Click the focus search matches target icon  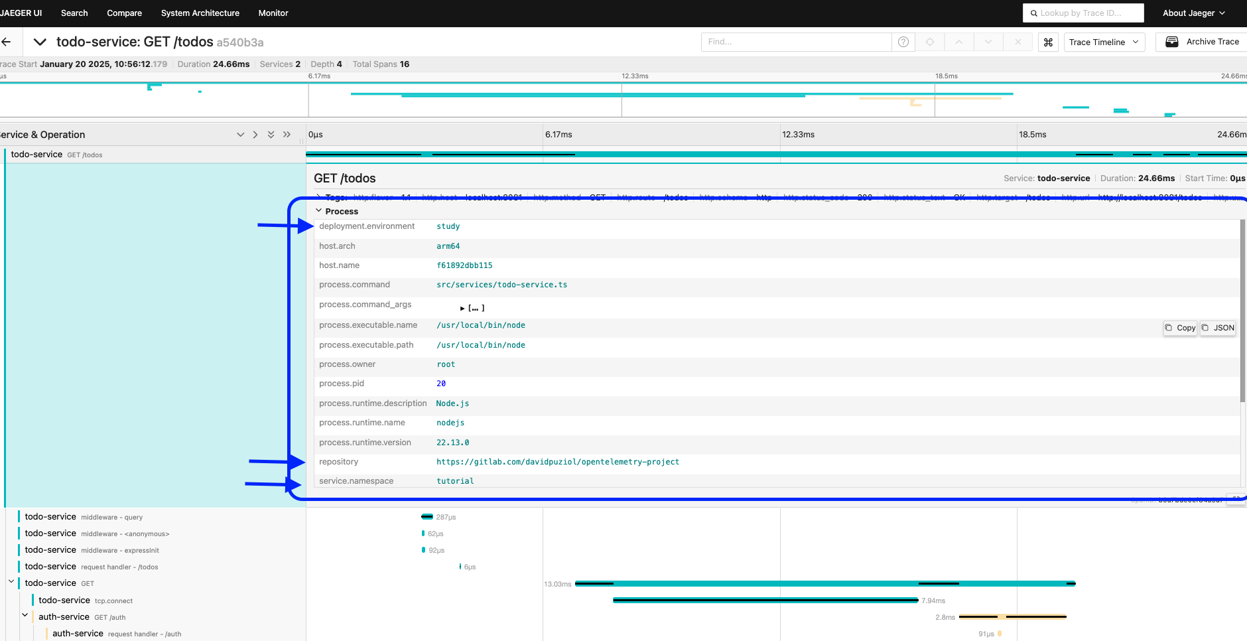[930, 42]
